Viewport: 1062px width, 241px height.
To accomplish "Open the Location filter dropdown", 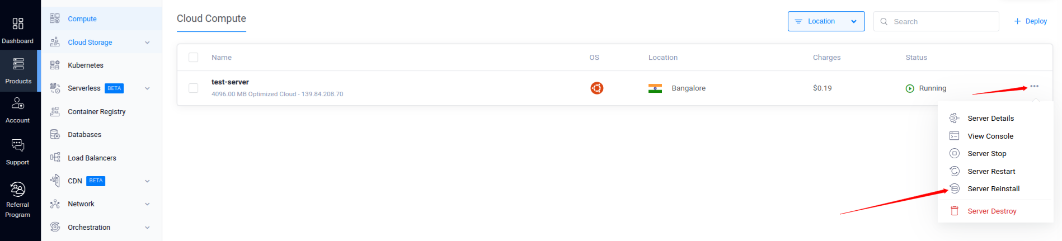I will [826, 21].
